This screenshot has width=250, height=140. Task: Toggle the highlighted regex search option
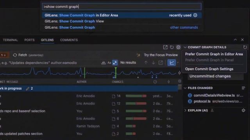tap(115, 63)
